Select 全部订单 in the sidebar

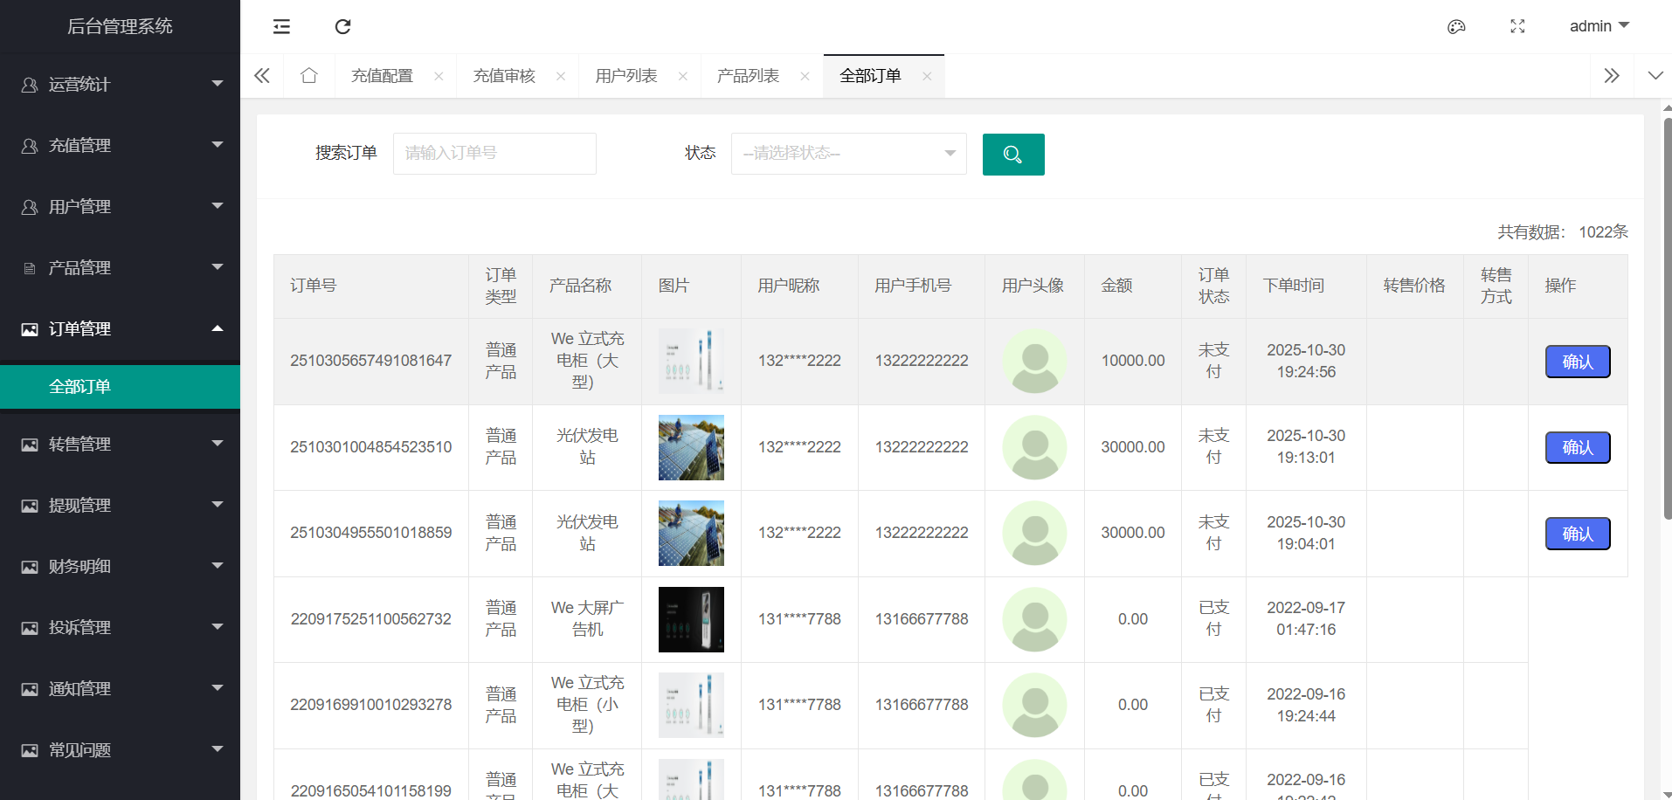point(79,387)
